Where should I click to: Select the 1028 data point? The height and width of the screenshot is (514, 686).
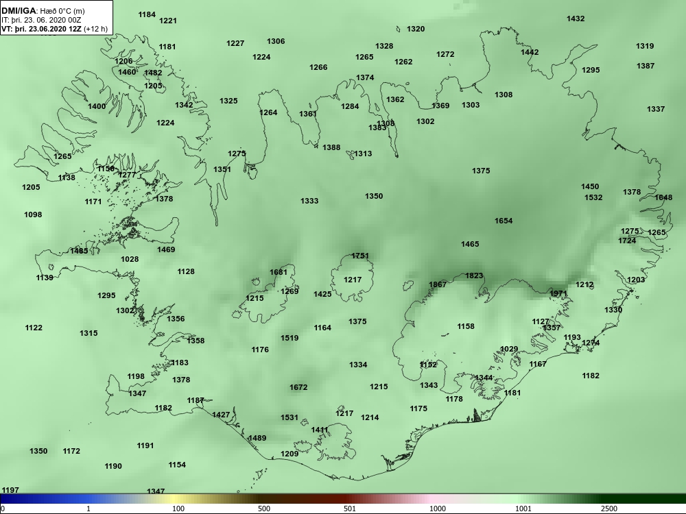130,260
